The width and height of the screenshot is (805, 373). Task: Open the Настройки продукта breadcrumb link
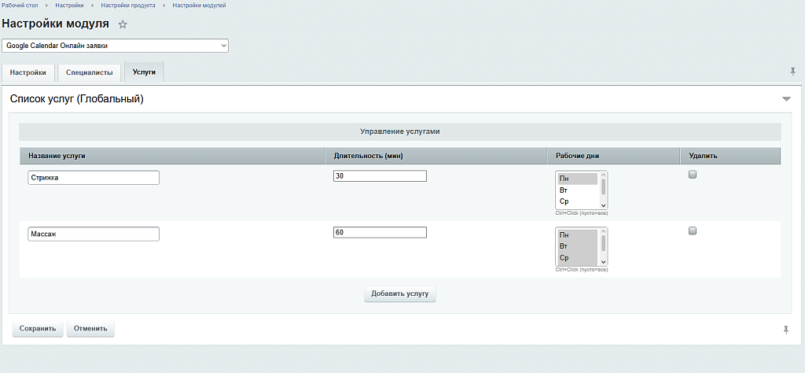(x=127, y=6)
